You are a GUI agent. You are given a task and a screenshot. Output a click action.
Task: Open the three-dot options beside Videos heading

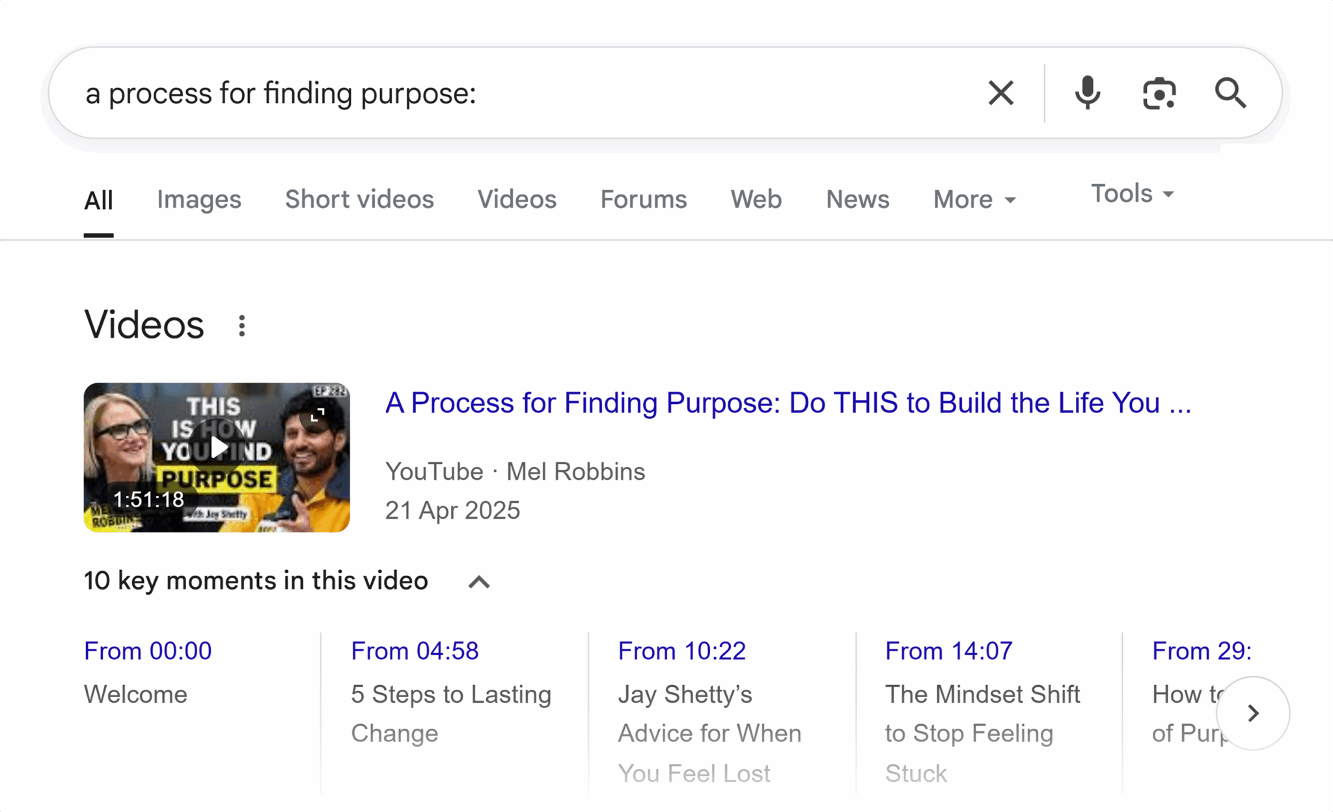tap(241, 325)
